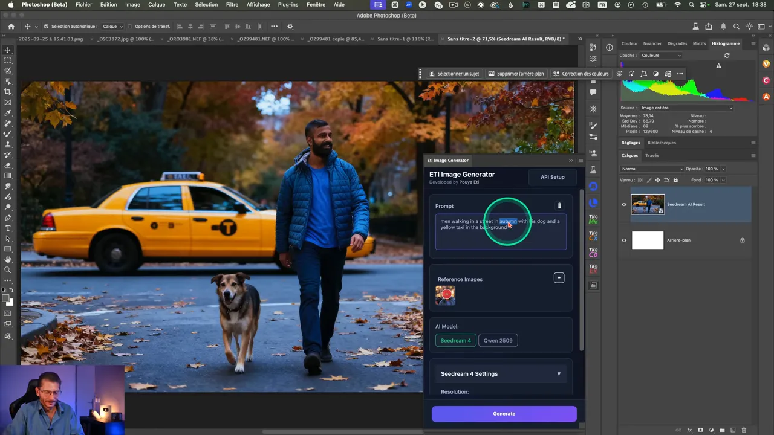Viewport: 774px width, 435px height.
Task: Enable the Options de transf. checkbox
Action: (x=130, y=27)
